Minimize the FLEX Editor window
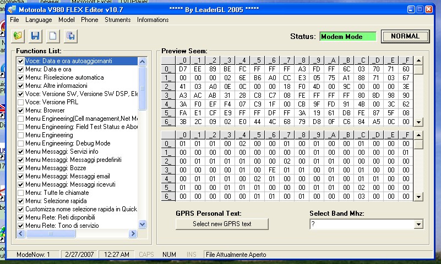 (x=411, y=9)
